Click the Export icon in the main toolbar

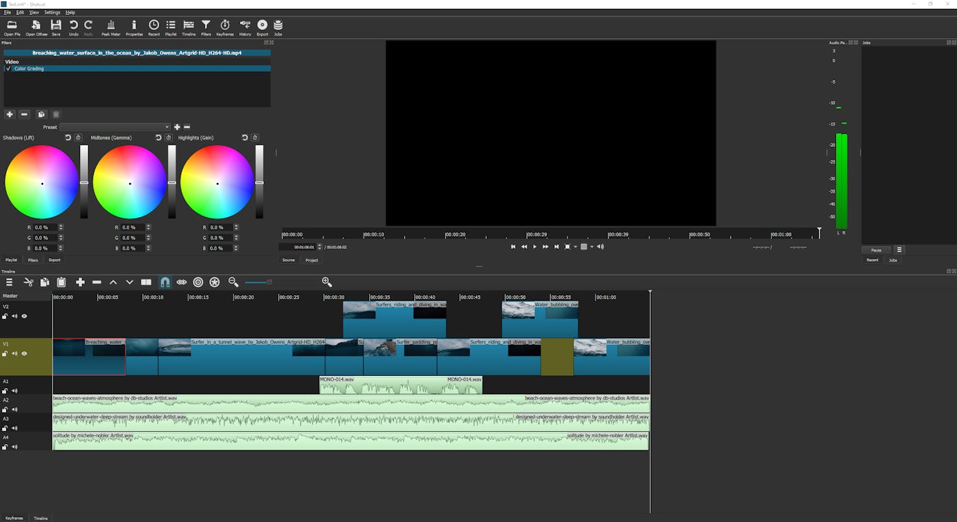tap(262, 27)
